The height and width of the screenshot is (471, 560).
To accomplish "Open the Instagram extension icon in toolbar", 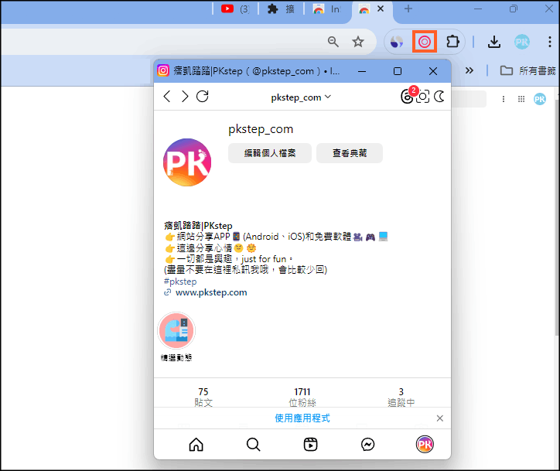I will pos(425,42).
